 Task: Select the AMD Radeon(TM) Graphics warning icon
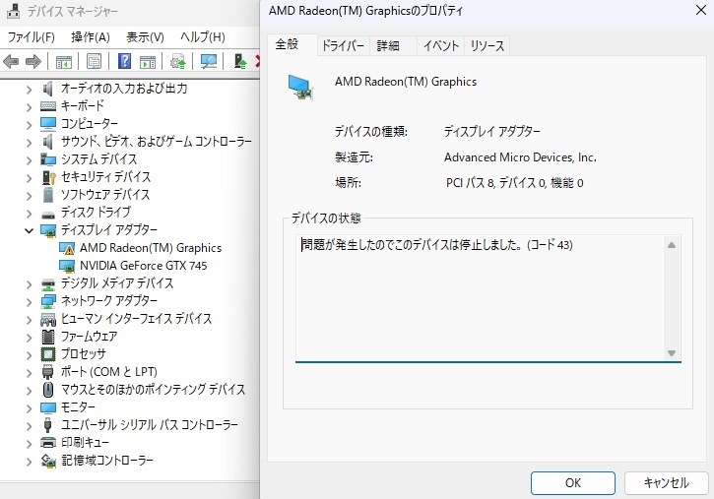pos(67,248)
